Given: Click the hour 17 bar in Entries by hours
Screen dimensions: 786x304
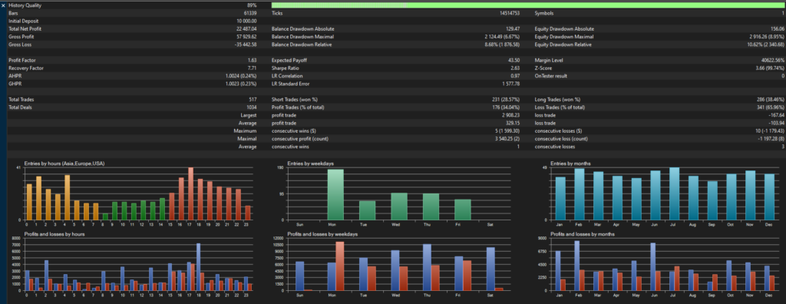Looking at the screenshot, I should point(190,193).
